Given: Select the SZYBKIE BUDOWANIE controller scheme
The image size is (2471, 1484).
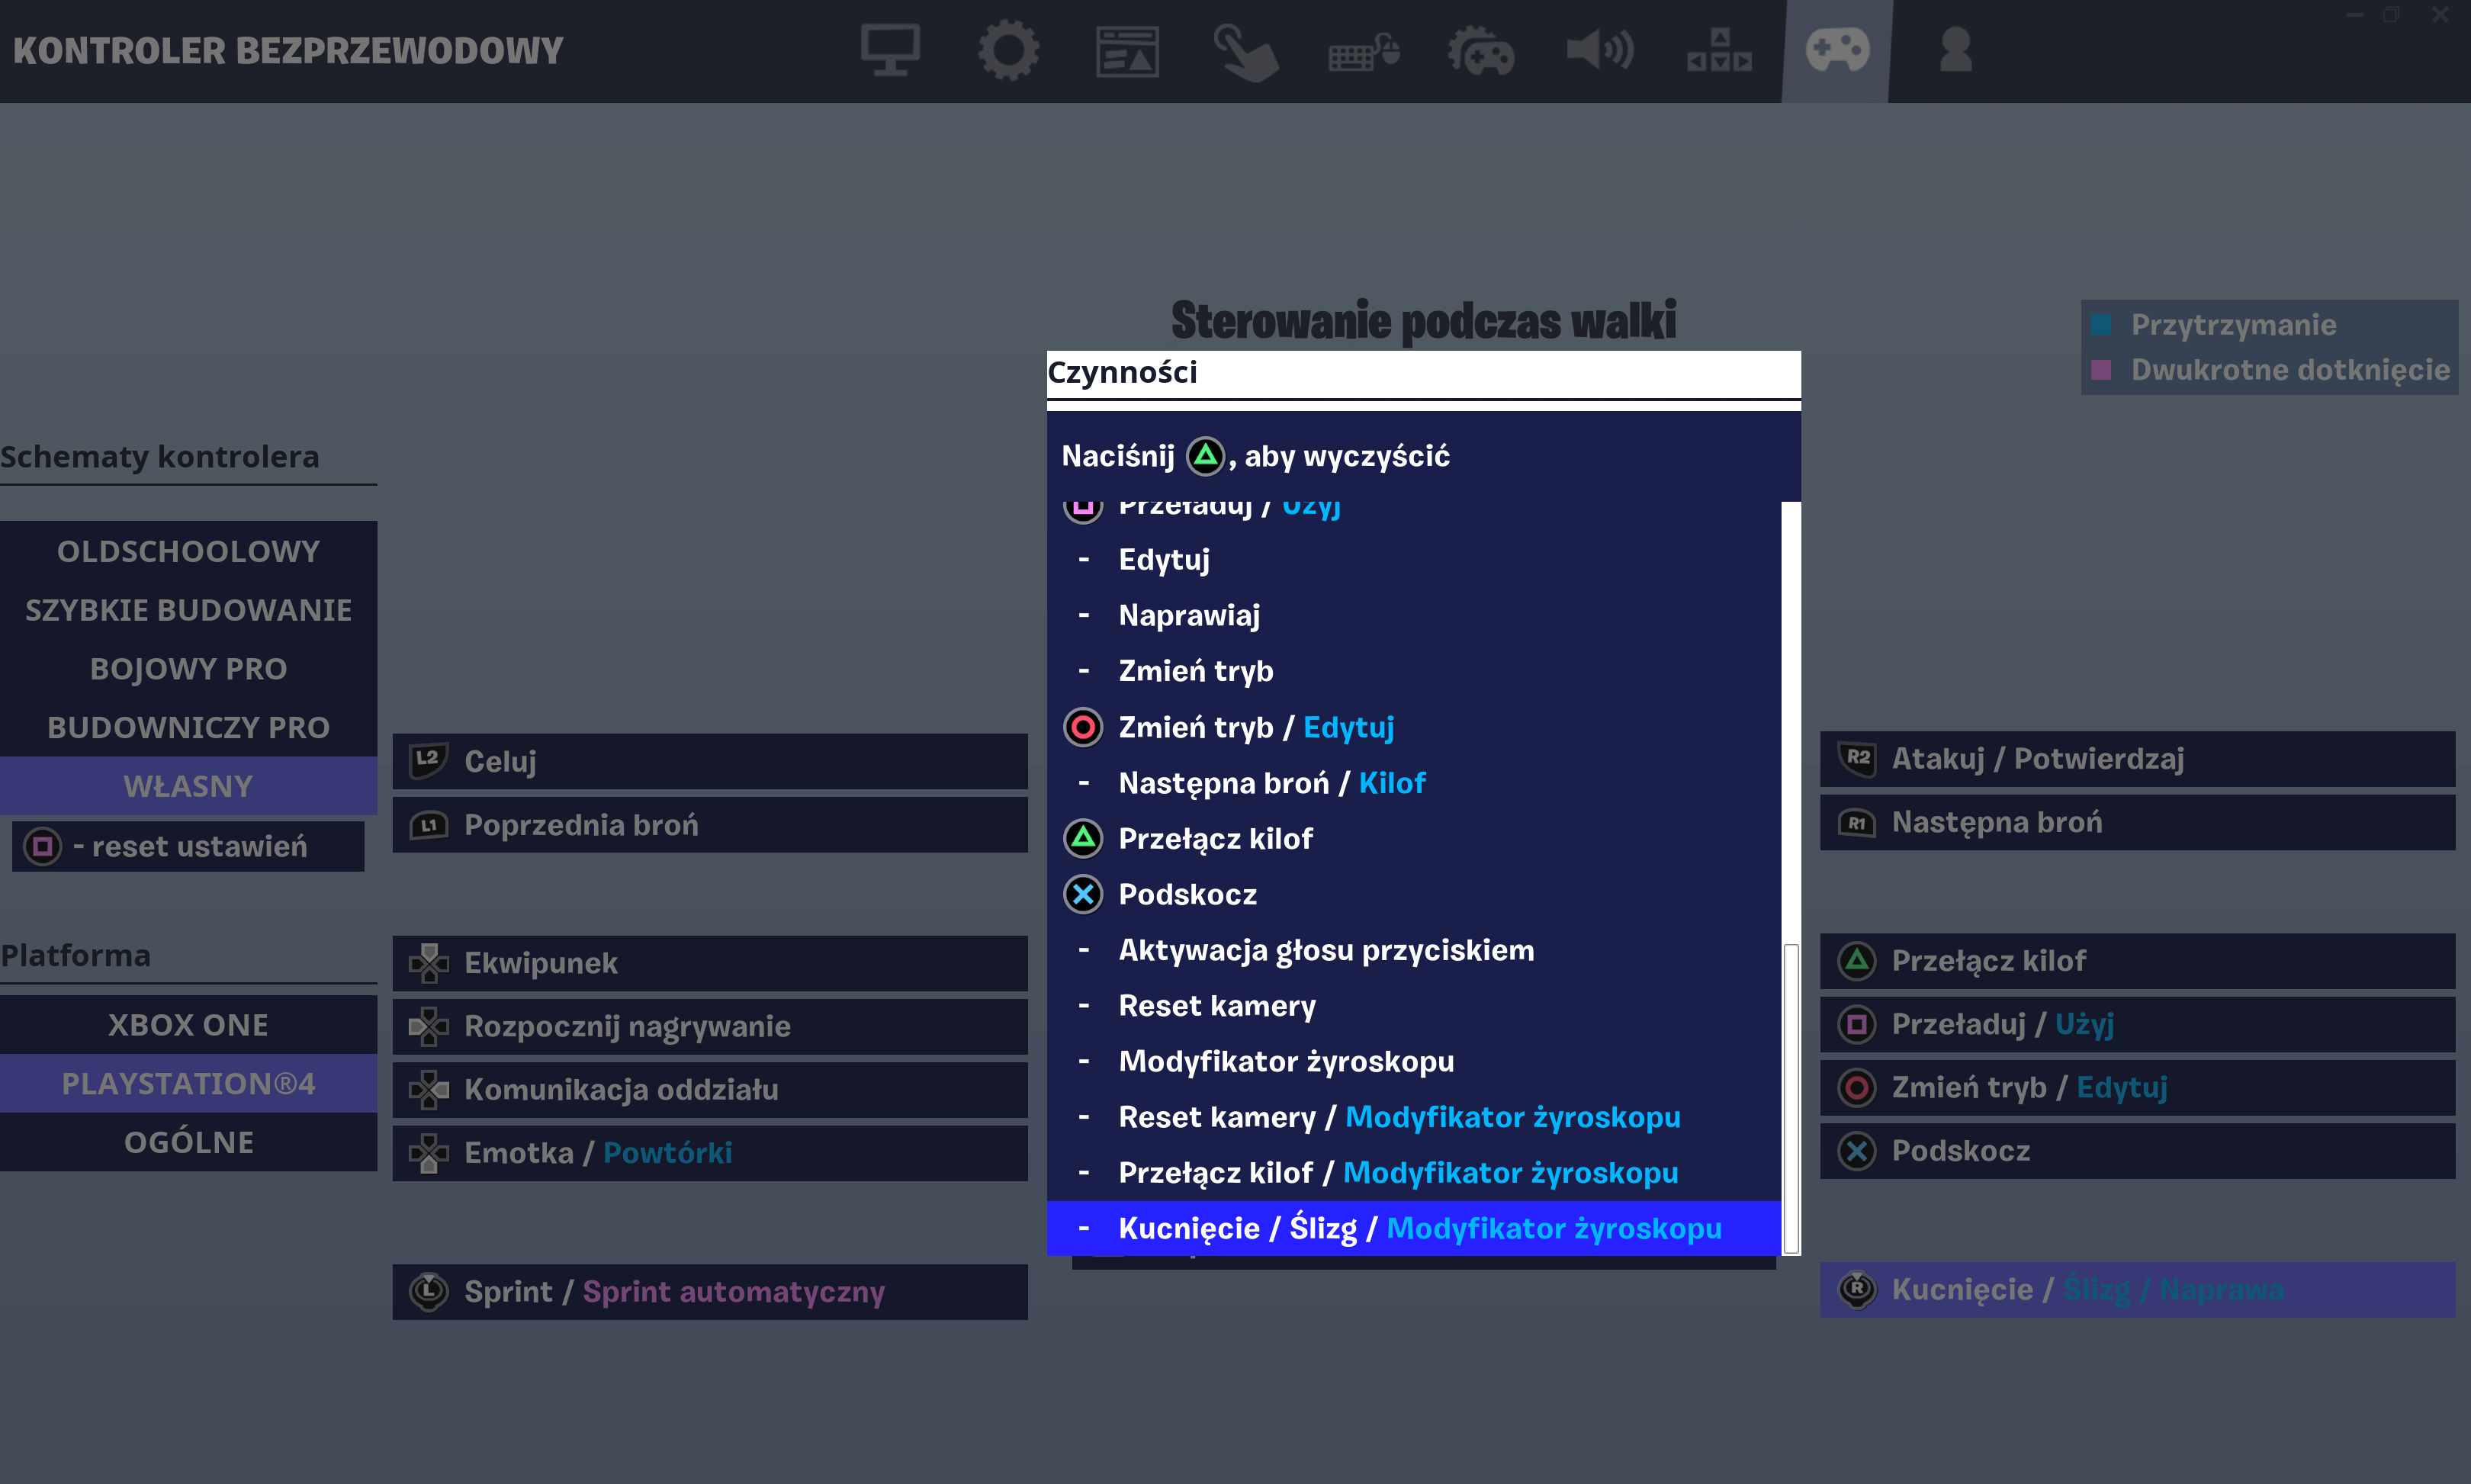Looking at the screenshot, I should (188, 610).
